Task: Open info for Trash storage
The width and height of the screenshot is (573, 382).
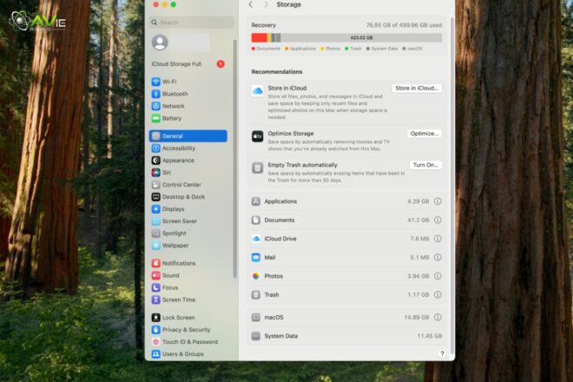Action: (438, 294)
